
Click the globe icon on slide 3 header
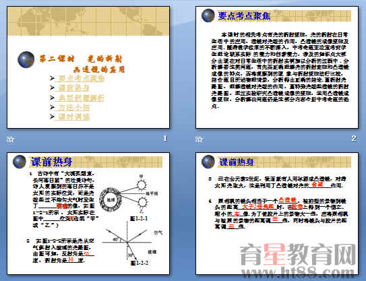pyautogui.click(x=20, y=162)
